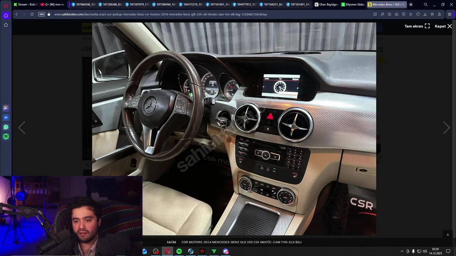Open the edit note toolbar icon

click(389, 14)
